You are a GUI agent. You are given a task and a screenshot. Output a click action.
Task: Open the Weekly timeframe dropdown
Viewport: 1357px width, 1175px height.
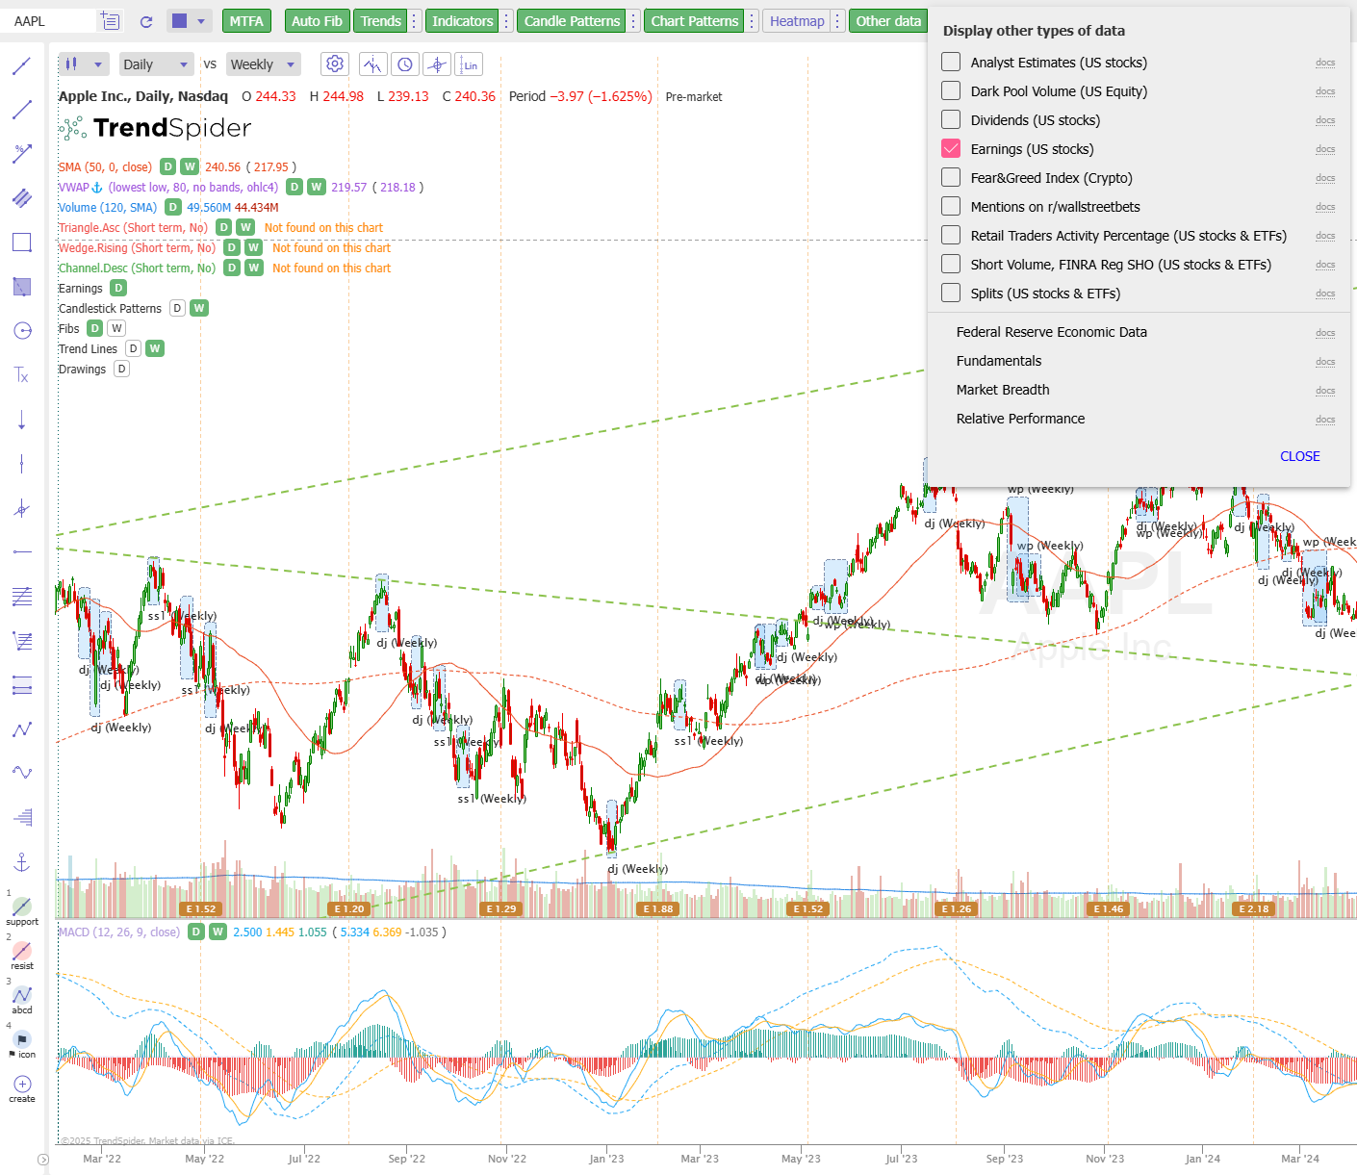(x=265, y=64)
